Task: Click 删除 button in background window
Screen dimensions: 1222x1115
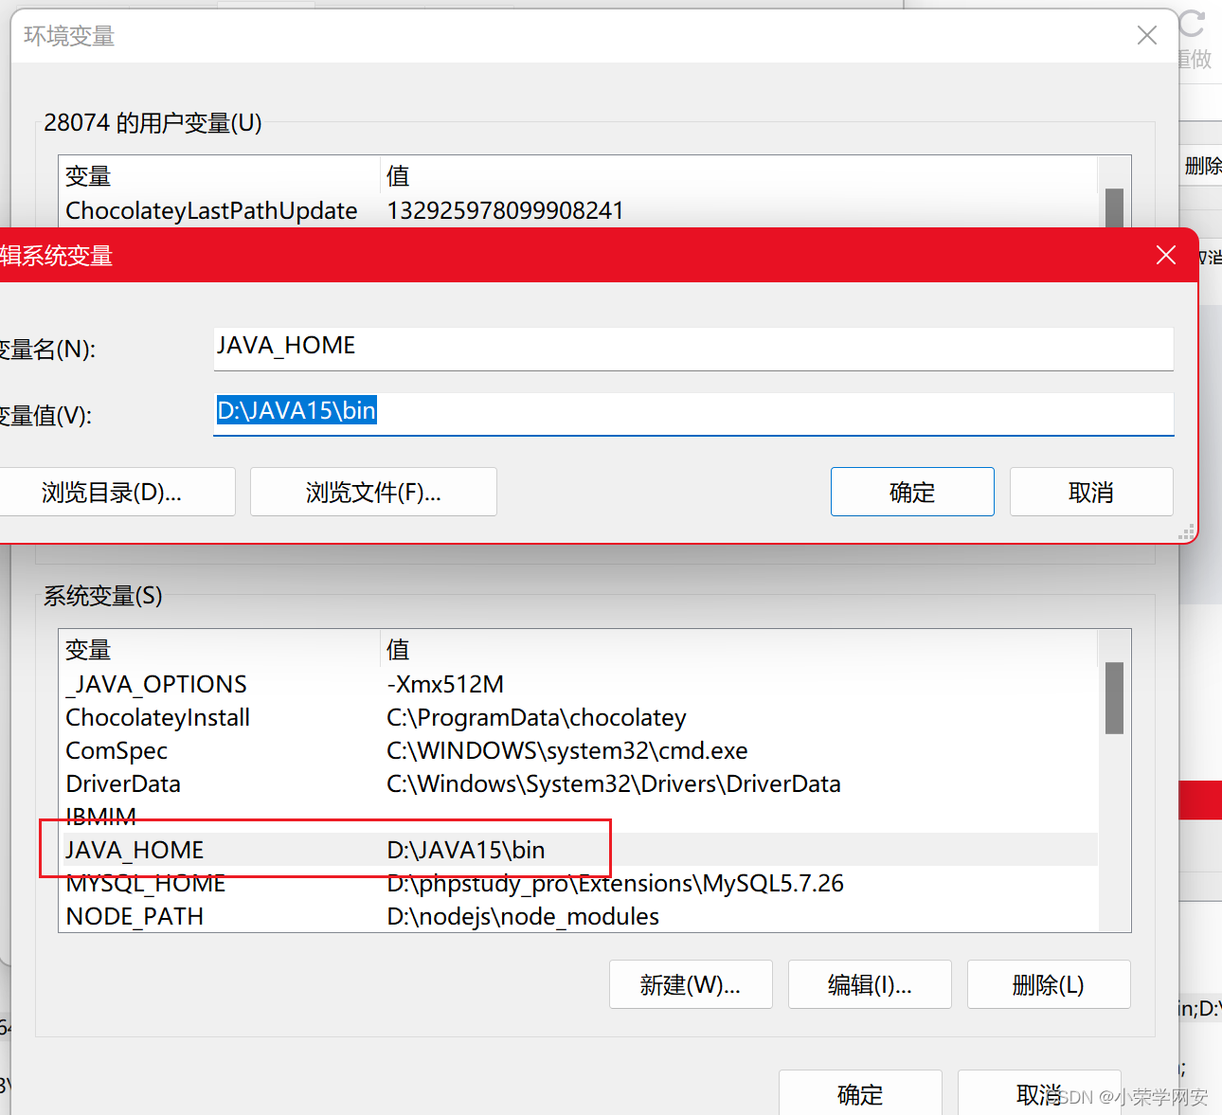Action: tap(1202, 166)
